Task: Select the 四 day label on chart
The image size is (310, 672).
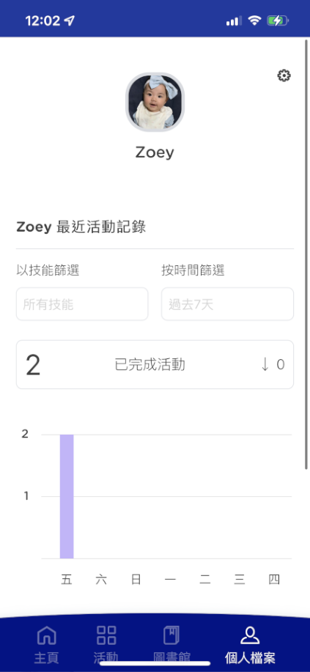Action: pos(274,580)
